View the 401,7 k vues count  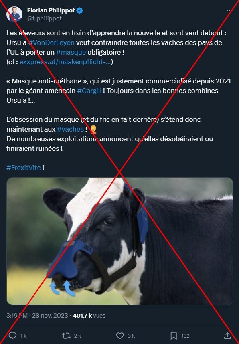(89, 315)
